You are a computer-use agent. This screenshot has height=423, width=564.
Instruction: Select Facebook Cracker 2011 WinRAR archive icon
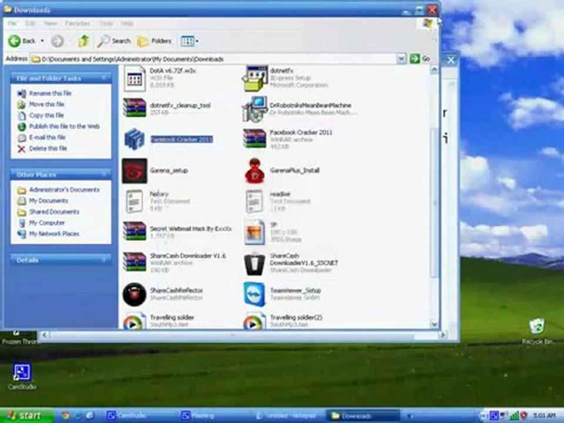click(254, 139)
